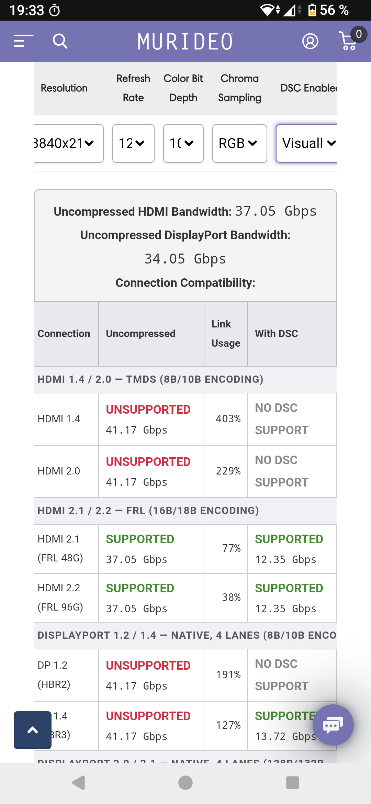
Task: Open the hamburger navigation menu
Action: click(x=23, y=41)
